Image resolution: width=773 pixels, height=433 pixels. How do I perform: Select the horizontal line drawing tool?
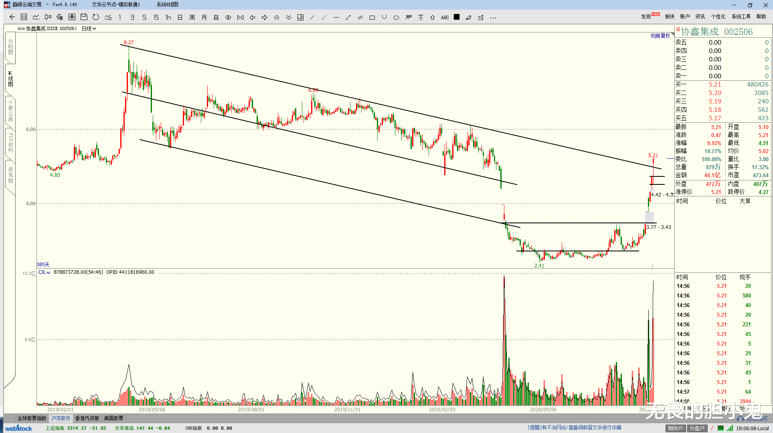click(x=336, y=17)
